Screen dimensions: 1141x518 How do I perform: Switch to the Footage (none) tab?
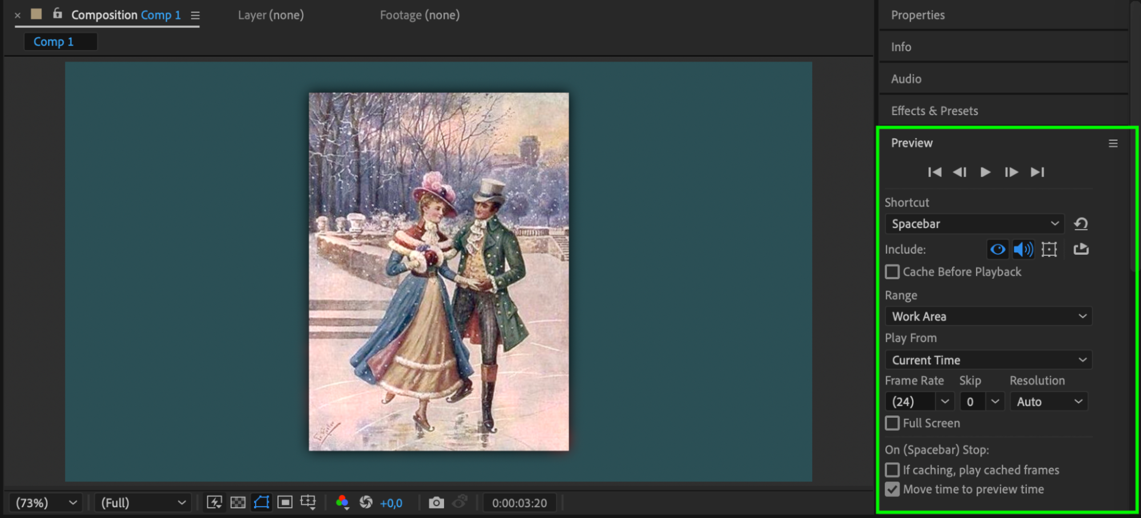click(420, 15)
